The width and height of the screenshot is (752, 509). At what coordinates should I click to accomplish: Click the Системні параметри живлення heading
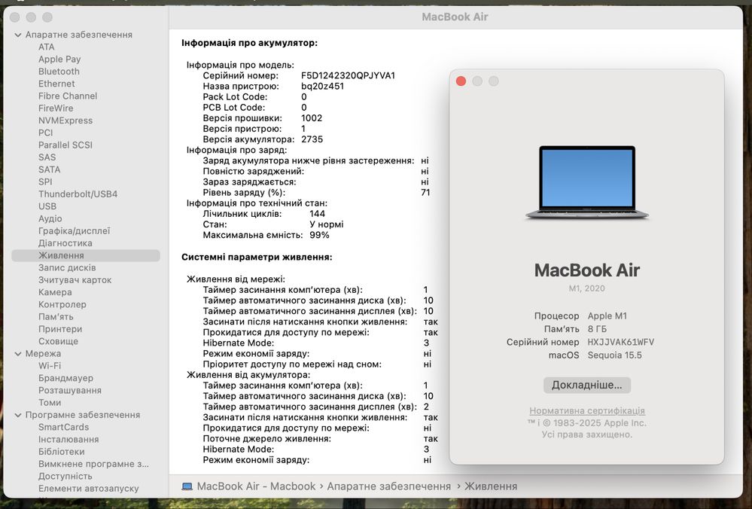[x=257, y=258]
